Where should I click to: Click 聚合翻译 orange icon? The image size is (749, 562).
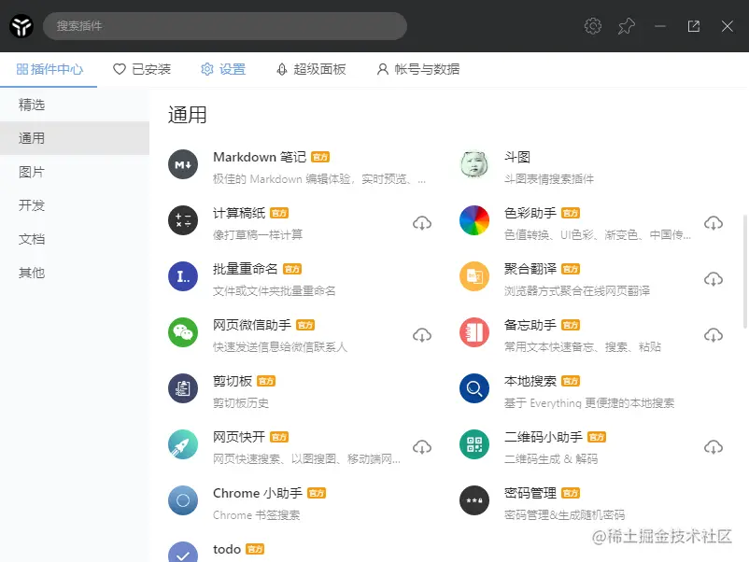click(x=474, y=276)
